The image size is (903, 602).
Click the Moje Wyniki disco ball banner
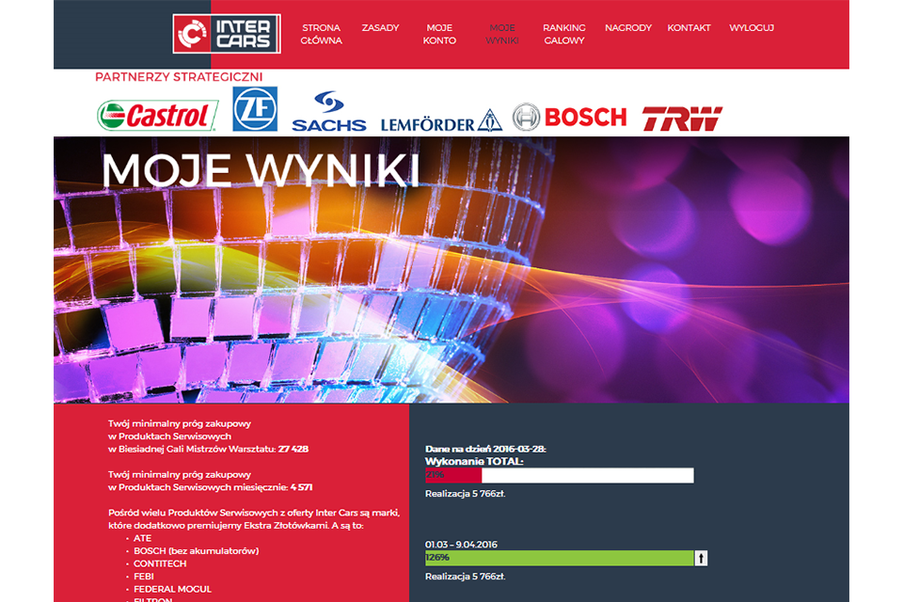click(x=451, y=270)
